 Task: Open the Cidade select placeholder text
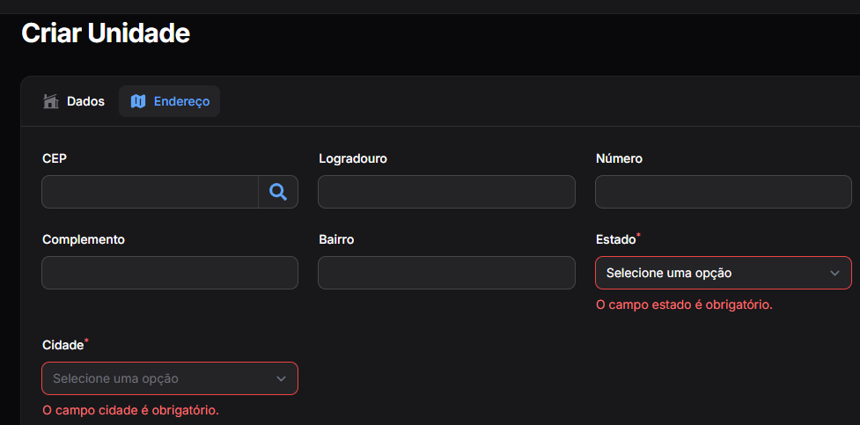point(115,378)
